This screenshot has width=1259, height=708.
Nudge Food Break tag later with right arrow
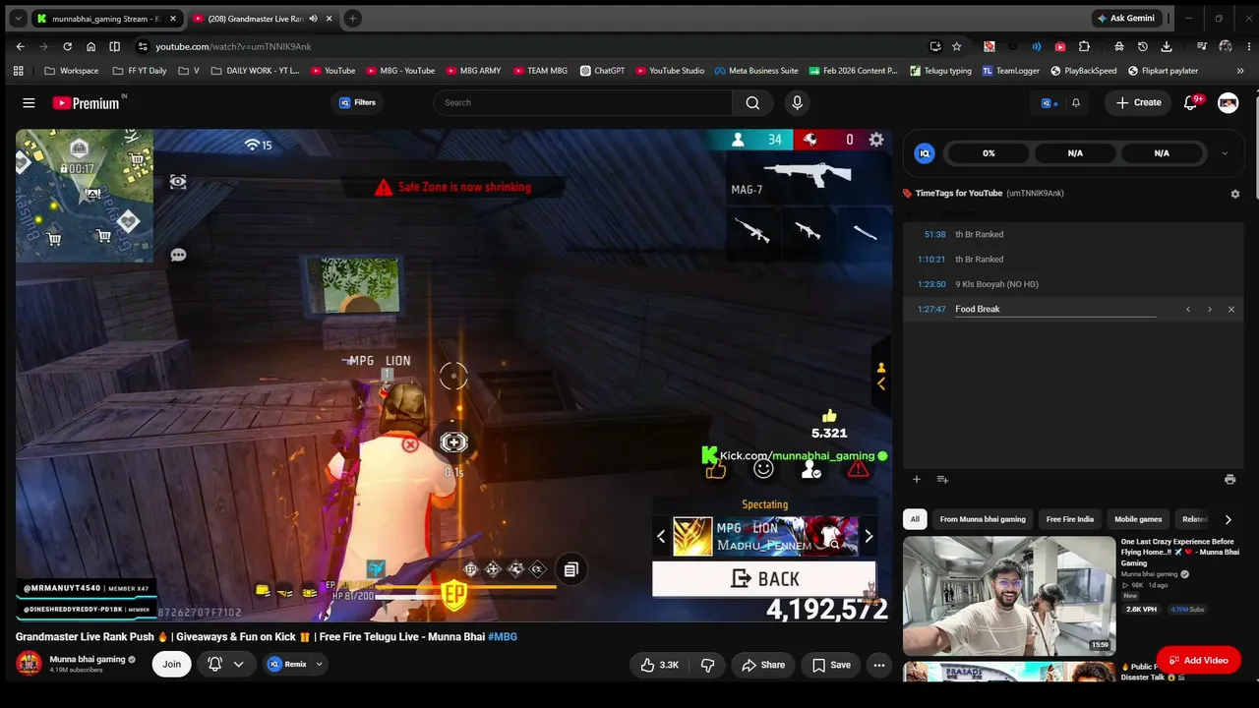[1210, 310]
